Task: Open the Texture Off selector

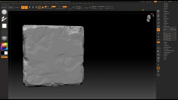Action: pyautogui.click(x=4, y=33)
